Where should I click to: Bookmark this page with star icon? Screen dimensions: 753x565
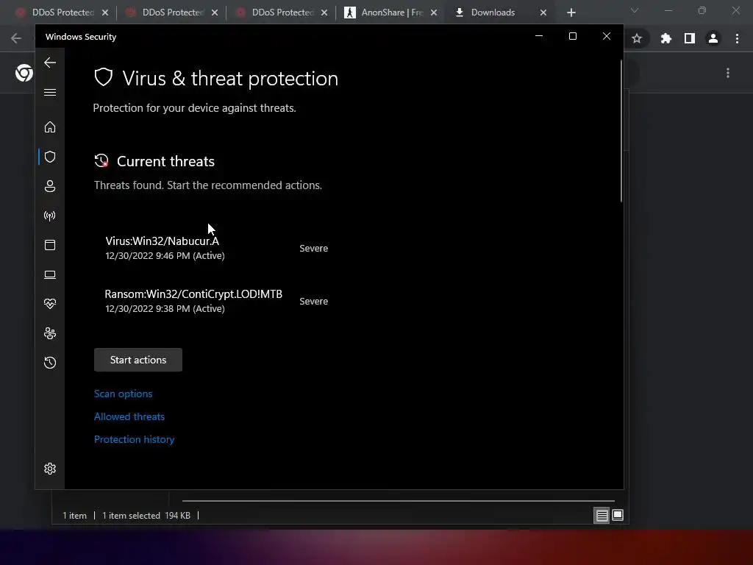coord(637,38)
